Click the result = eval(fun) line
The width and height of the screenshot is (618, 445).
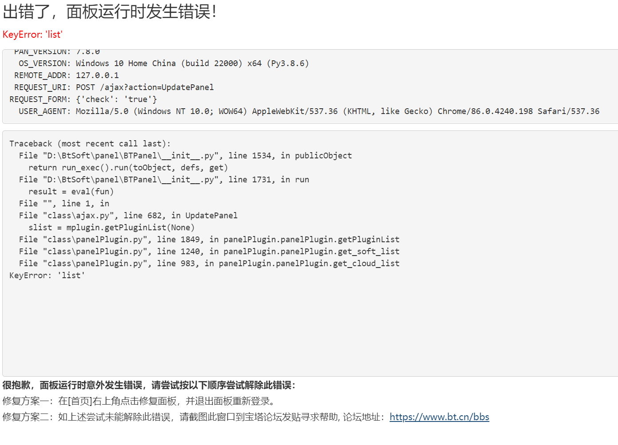(71, 192)
